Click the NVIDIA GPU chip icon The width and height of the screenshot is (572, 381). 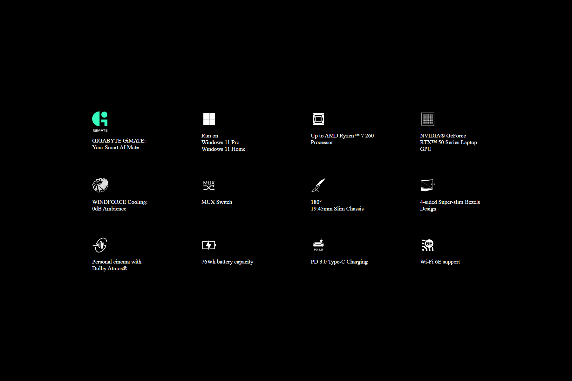click(428, 119)
